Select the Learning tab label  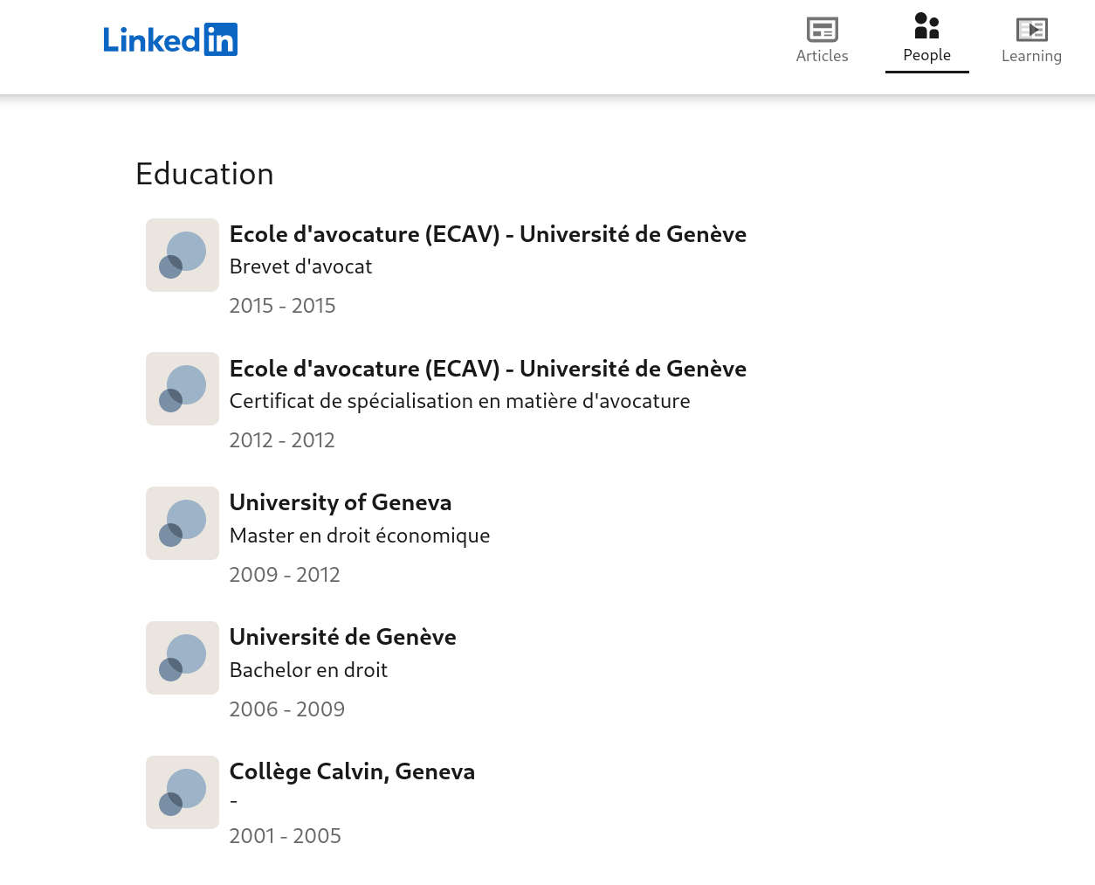pos(1031,56)
